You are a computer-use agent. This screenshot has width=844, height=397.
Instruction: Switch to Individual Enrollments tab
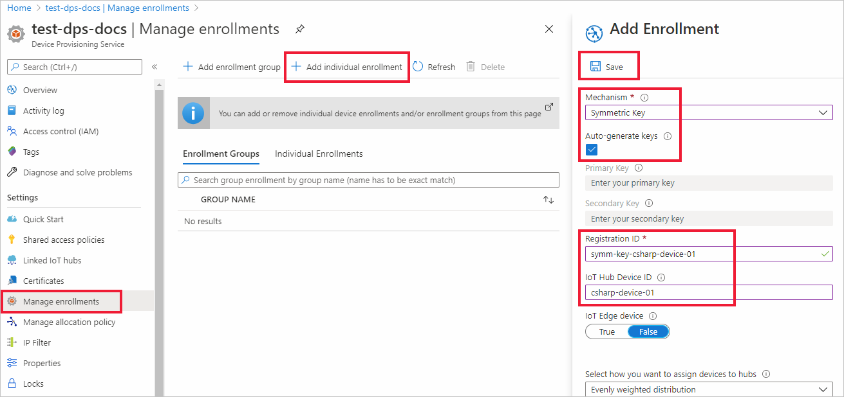[319, 154]
